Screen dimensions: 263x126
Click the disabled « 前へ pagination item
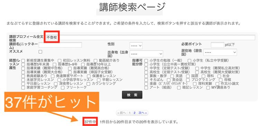click(x=121, y=113)
